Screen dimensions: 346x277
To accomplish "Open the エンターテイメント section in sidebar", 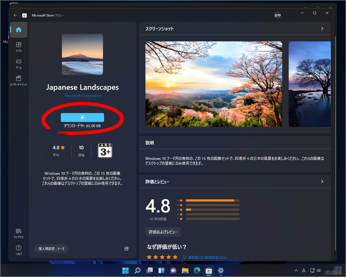I will tap(19, 81).
